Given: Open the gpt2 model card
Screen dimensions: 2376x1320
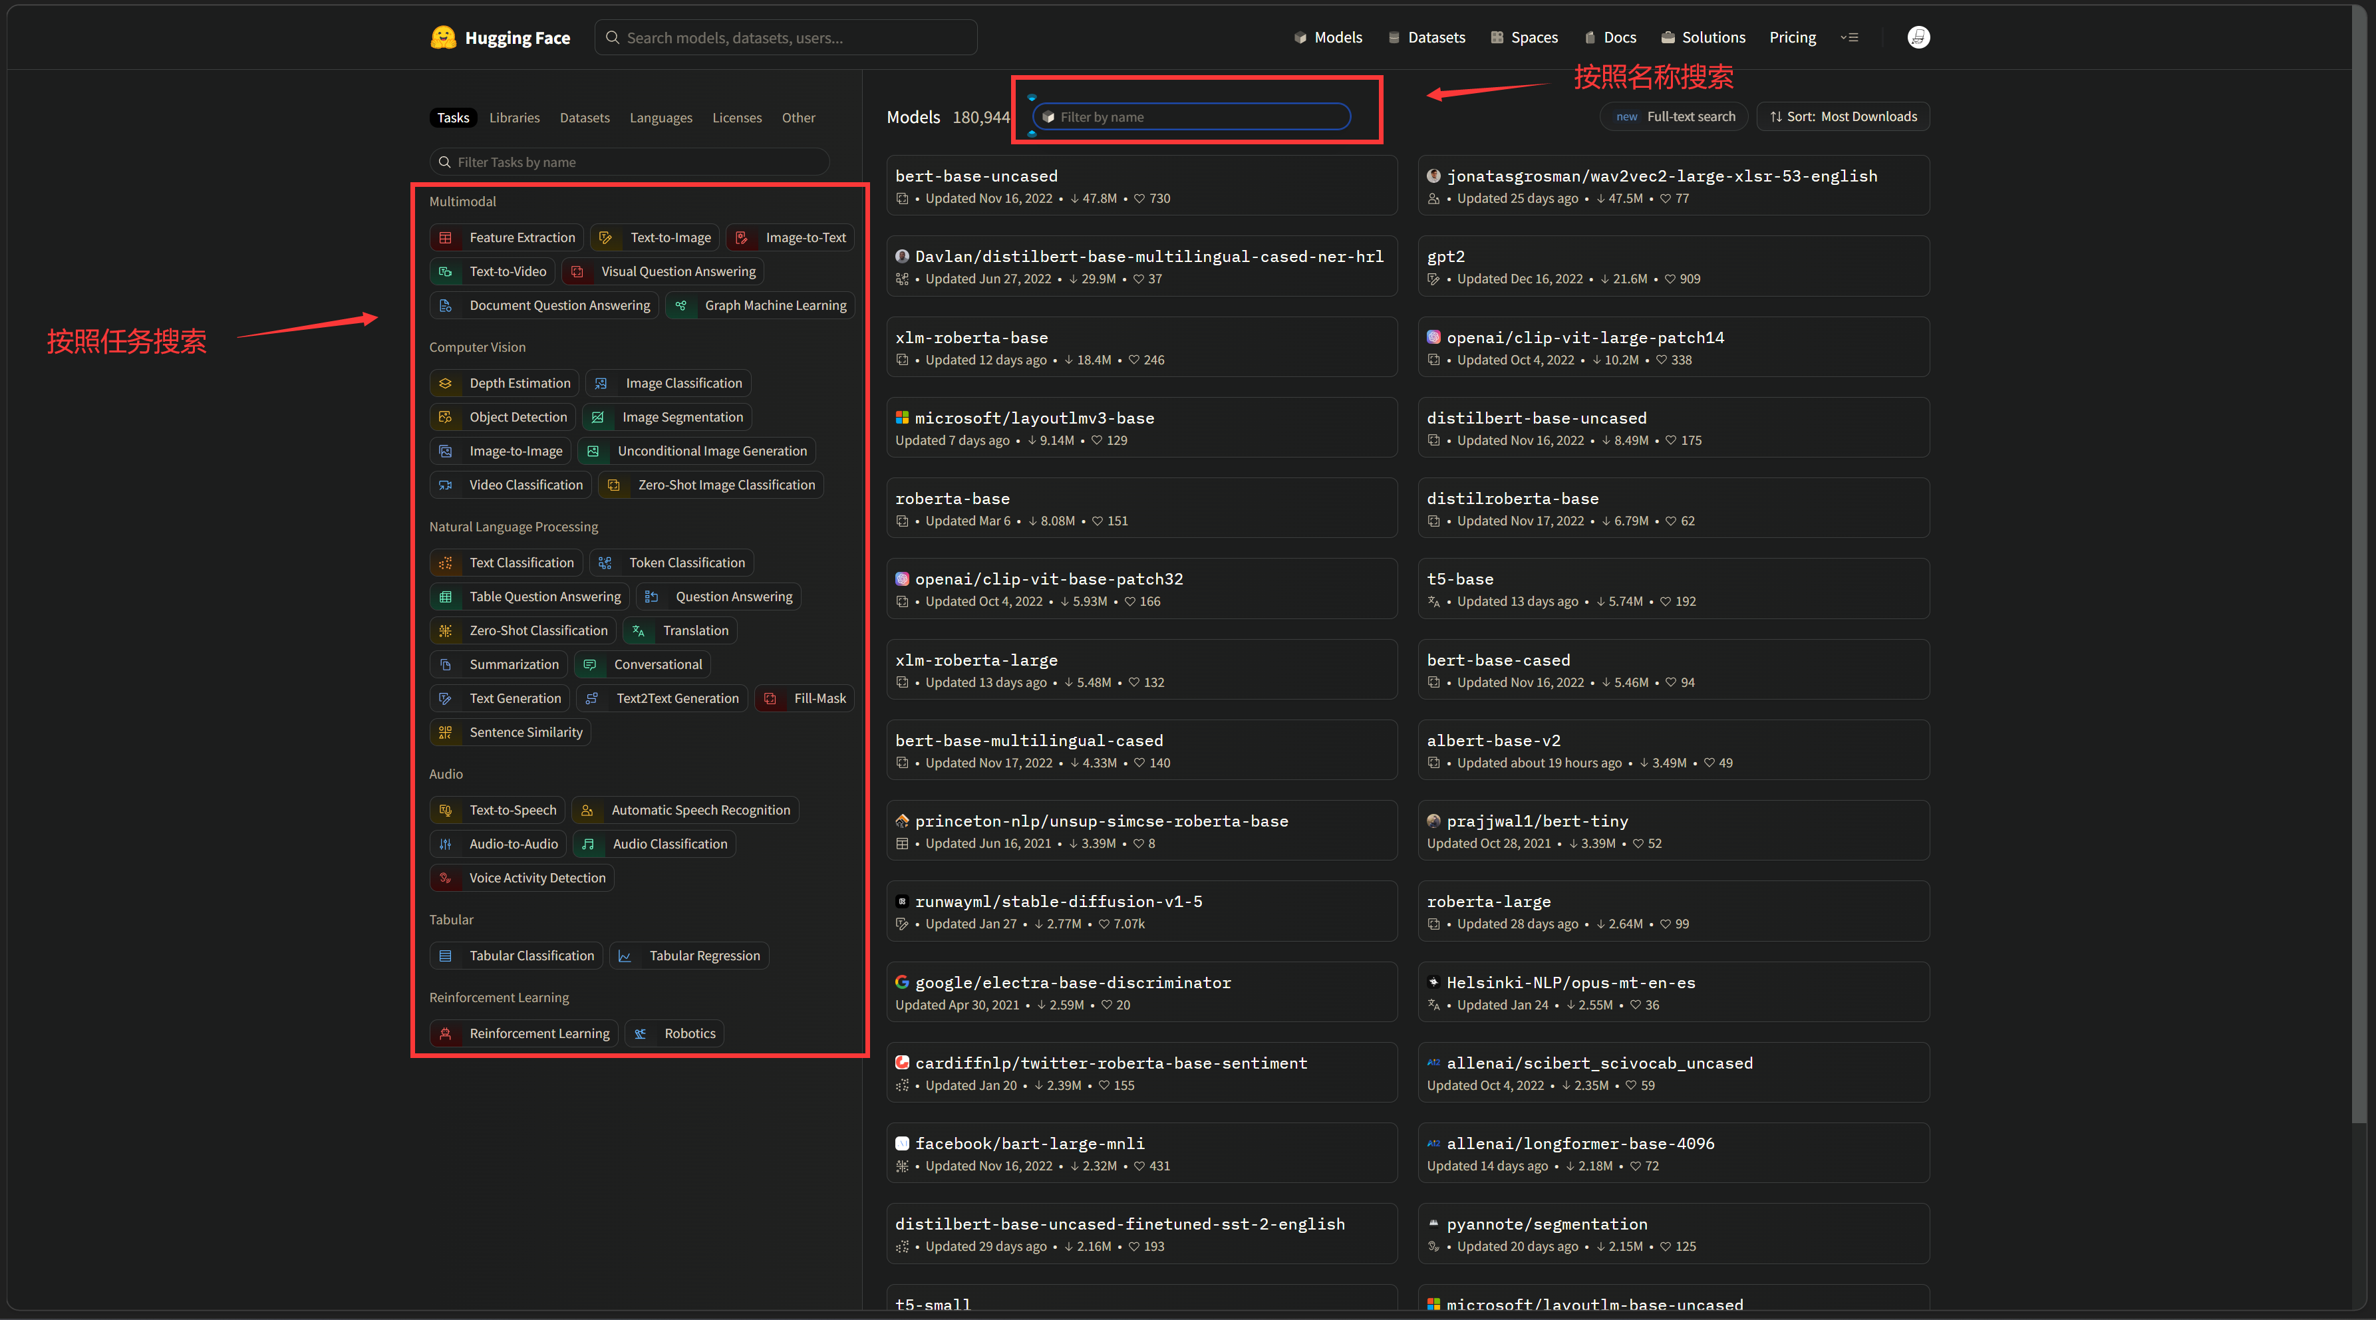Looking at the screenshot, I should [x=1673, y=267].
